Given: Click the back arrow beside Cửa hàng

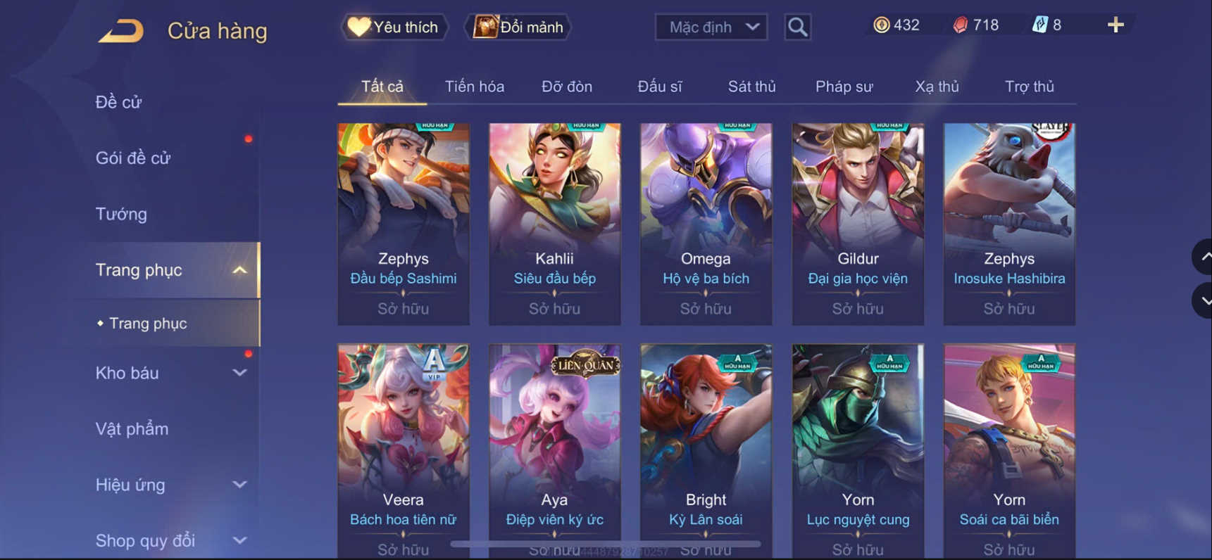Looking at the screenshot, I should point(121,31).
